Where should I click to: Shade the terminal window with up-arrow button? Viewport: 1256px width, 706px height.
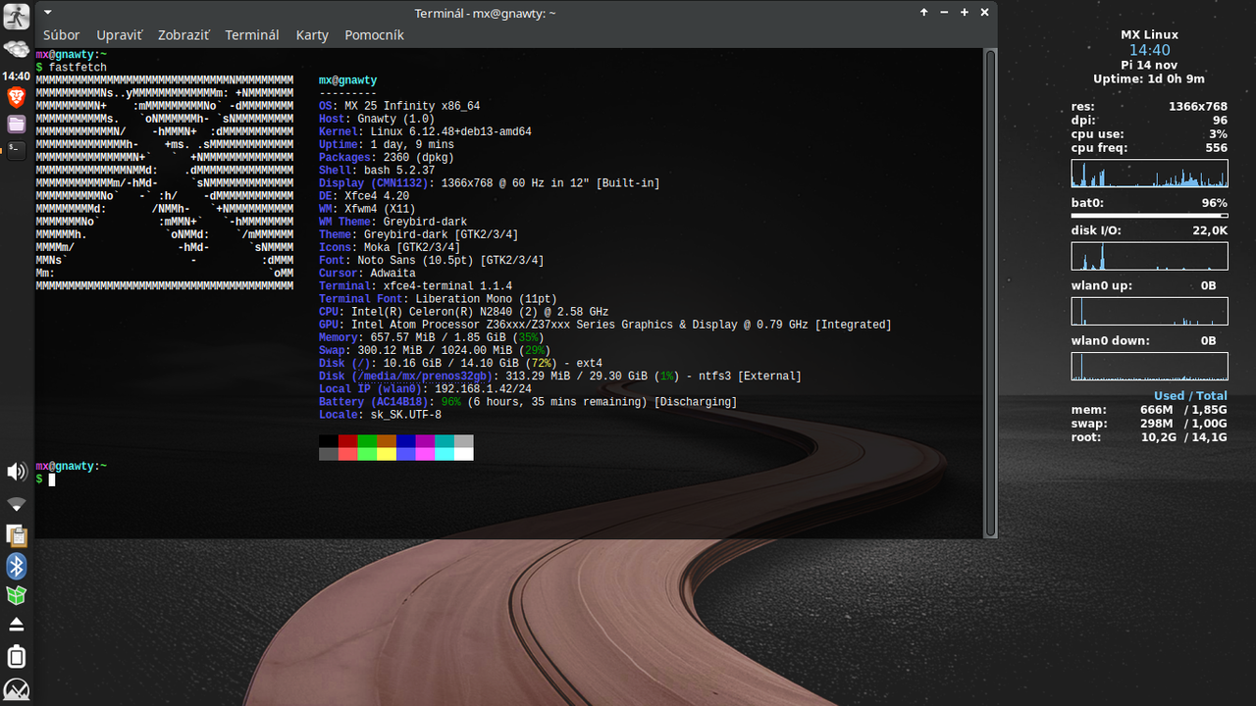[924, 13]
